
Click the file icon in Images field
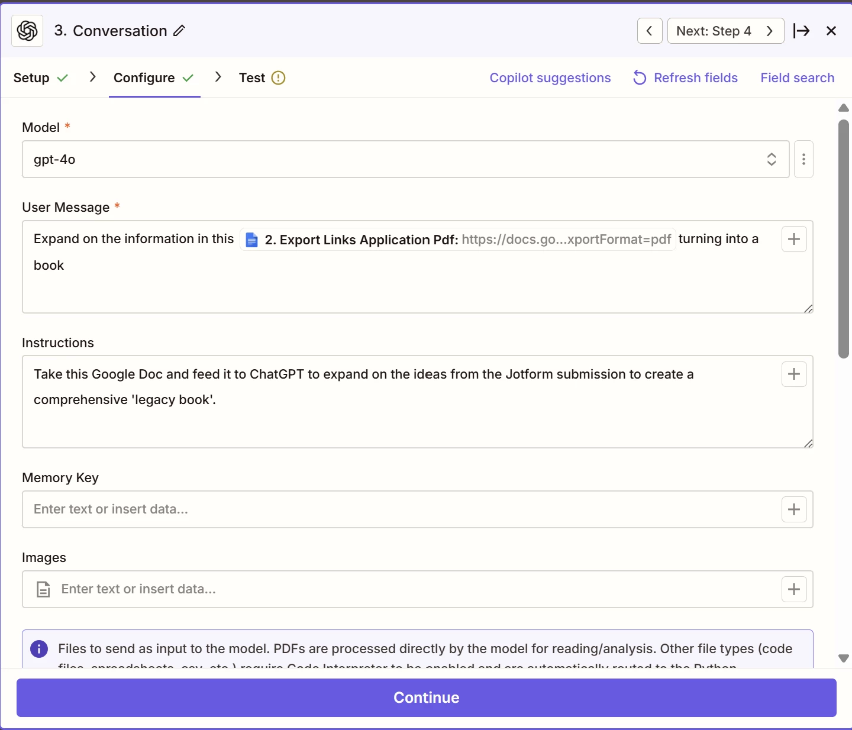(44, 589)
